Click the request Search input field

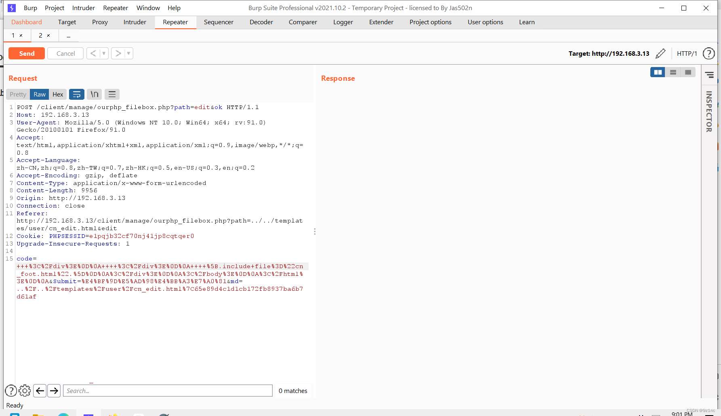[x=168, y=391]
